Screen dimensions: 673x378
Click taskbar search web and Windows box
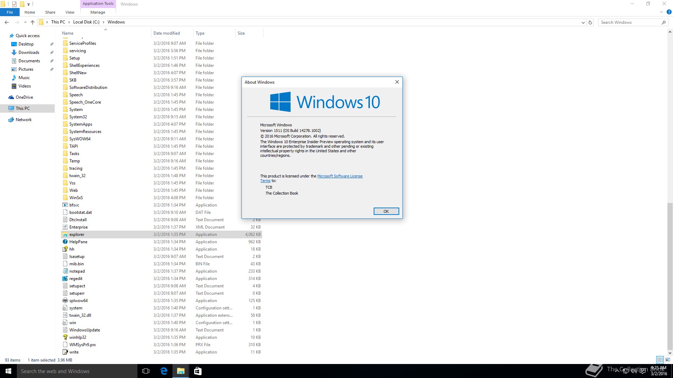point(77,371)
